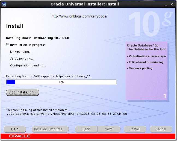Select the 'Configuration pending...' status line
177x141 pixels.
coord(28,65)
